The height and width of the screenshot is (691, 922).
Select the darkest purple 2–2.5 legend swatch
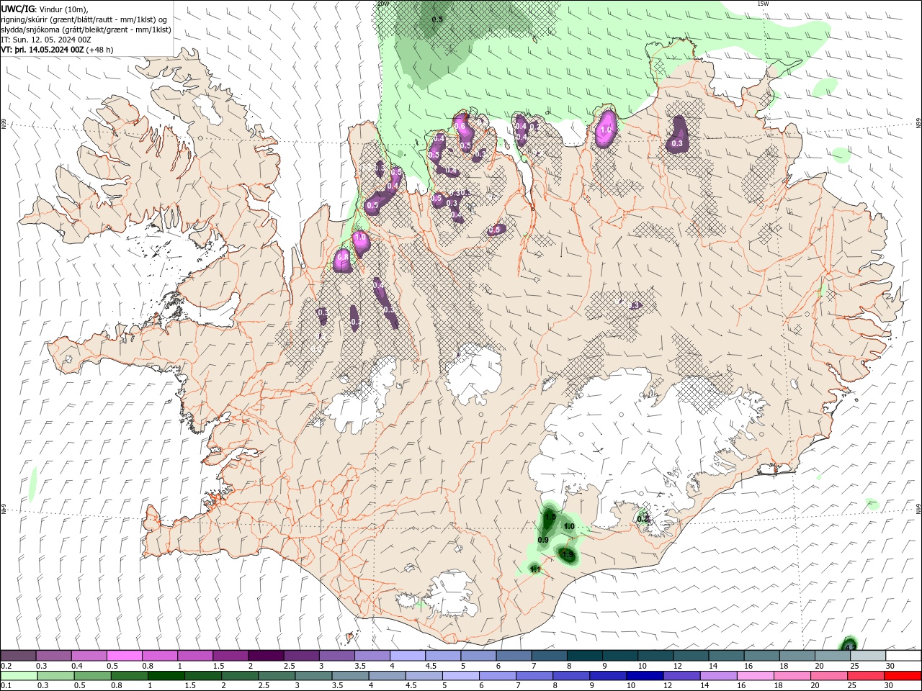pyautogui.click(x=265, y=656)
